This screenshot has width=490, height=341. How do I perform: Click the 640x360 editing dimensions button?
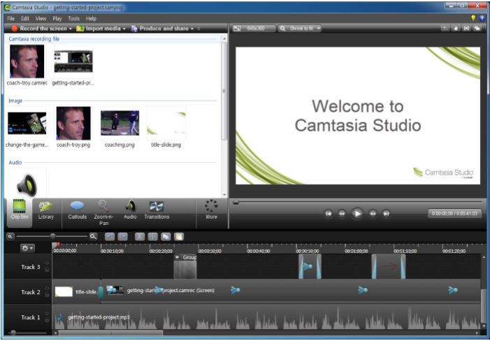click(x=254, y=29)
